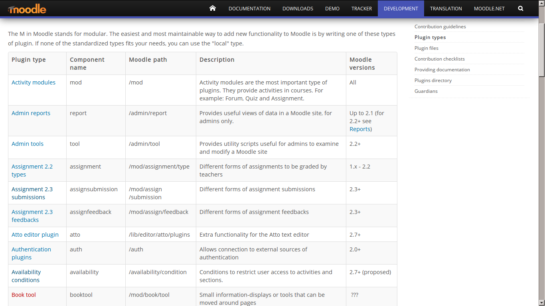Click the scrollbar up arrow

[542, 3]
